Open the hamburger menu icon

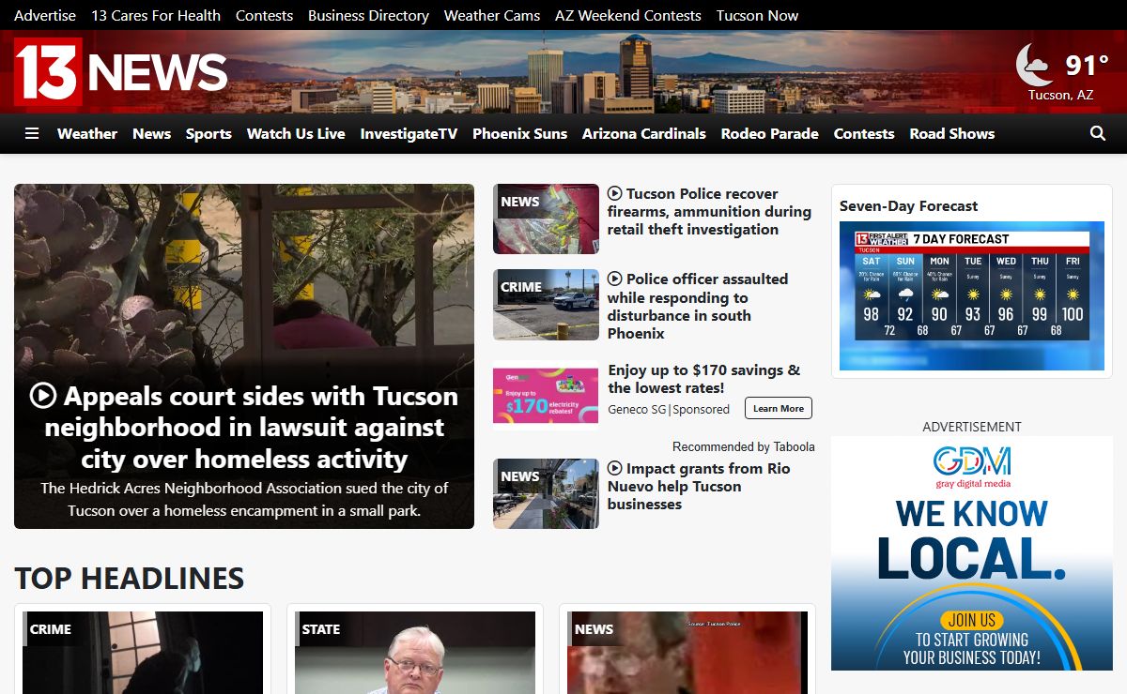[x=32, y=133]
